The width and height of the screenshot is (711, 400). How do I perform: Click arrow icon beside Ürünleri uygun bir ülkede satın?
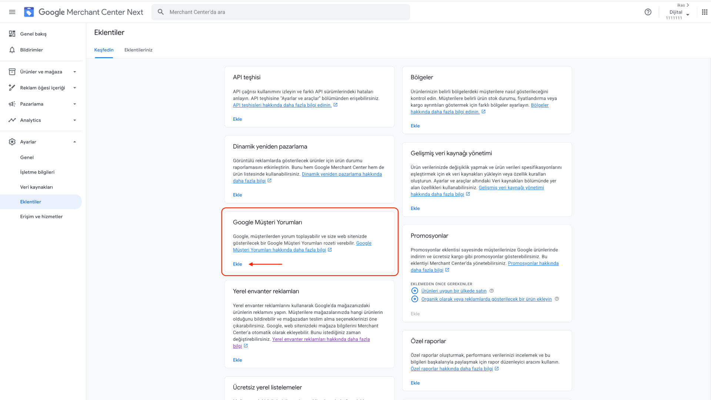coord(415,291)
